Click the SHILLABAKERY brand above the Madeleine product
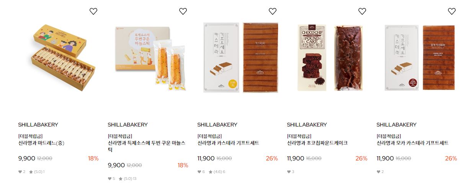 [x=38, y=125]
